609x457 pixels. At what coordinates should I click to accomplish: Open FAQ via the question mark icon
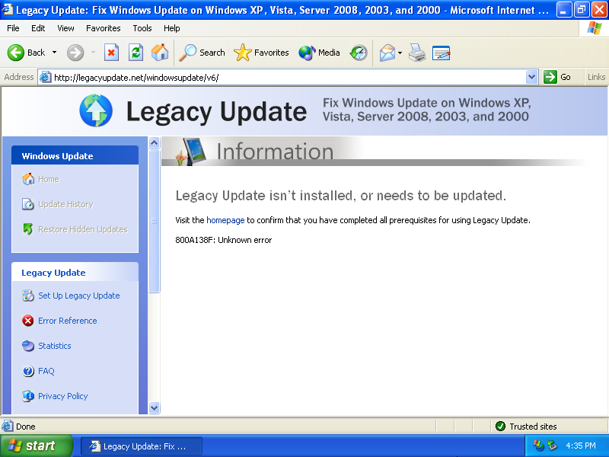28,371
